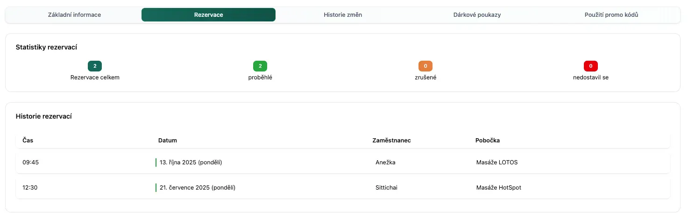Click the date 21. července 2025

197,188
